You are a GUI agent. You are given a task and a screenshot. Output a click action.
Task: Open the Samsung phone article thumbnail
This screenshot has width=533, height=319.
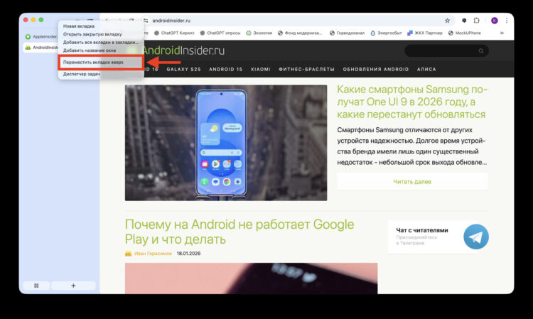tap(226, 143)
